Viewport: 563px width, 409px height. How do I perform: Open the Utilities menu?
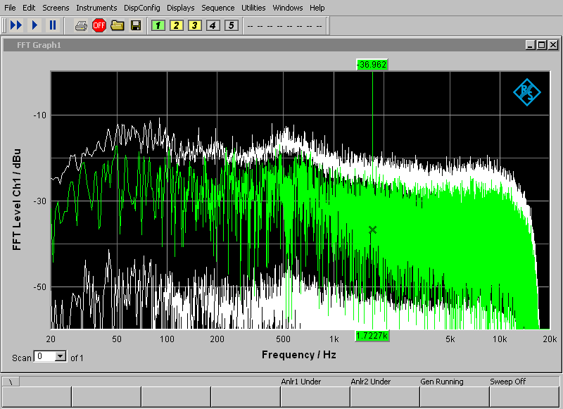tap(253, 8)
